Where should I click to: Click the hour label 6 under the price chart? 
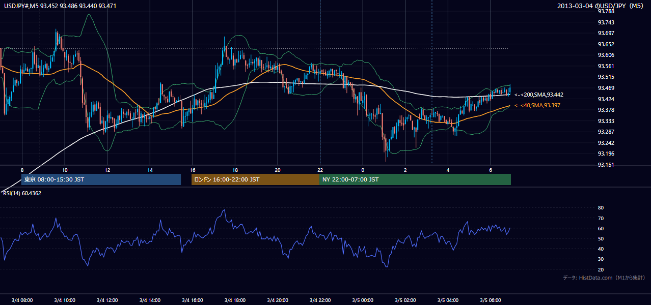[490, 170]
